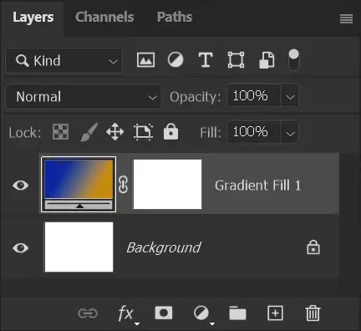361x331 pixels.
Task: Hide the Gradient Fill 1 layer
Action: coord(21,186)
